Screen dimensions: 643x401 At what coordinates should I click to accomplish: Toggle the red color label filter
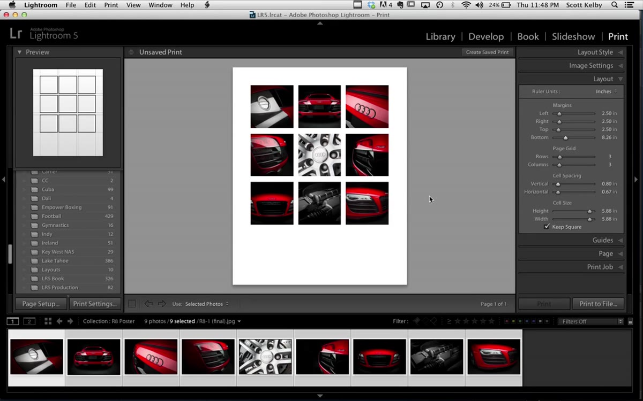pos(507,321)
